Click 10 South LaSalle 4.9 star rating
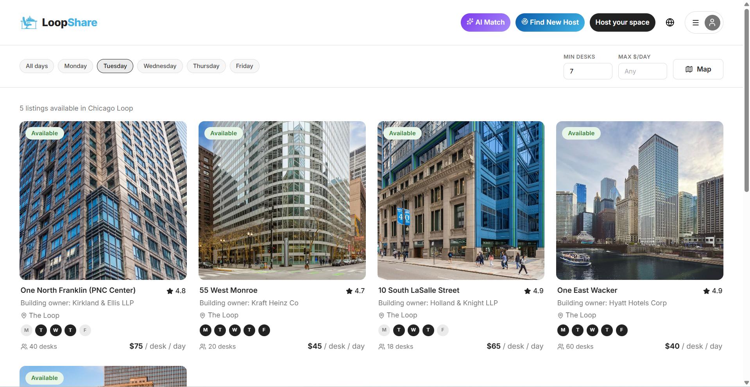Screen dimensions: 750x387 click(534, 291)
